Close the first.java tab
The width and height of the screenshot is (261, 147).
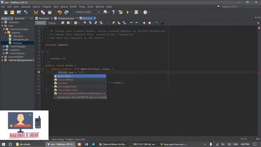tap(95, 18)
